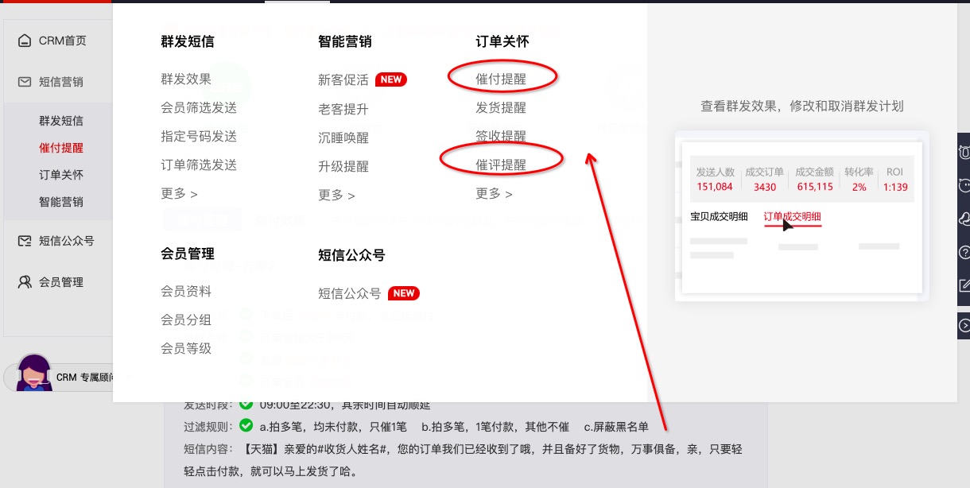Switch to 订单成交明细 tab in preview
The width and height of the screenshot is (970, 488).
pos(792,216)
